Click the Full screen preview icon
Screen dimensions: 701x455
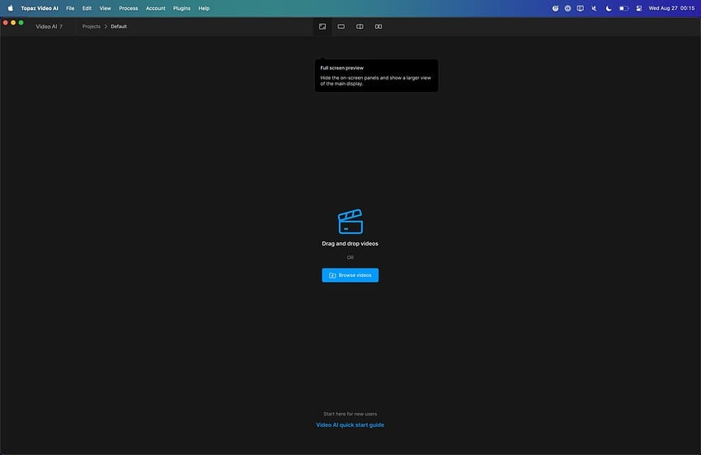coord(322,26)
